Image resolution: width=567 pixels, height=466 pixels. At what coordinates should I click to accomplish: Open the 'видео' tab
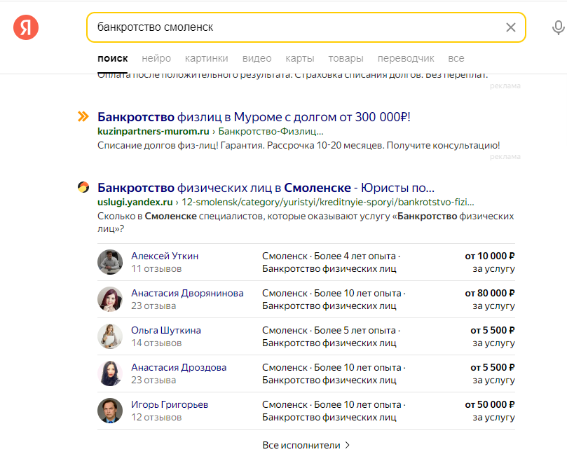[257, 58]
